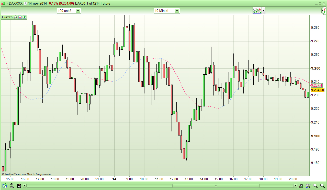The image size is (327, 190).
Task: Click chart export icon in the bottom left
Action: click(x=5, y=186)
